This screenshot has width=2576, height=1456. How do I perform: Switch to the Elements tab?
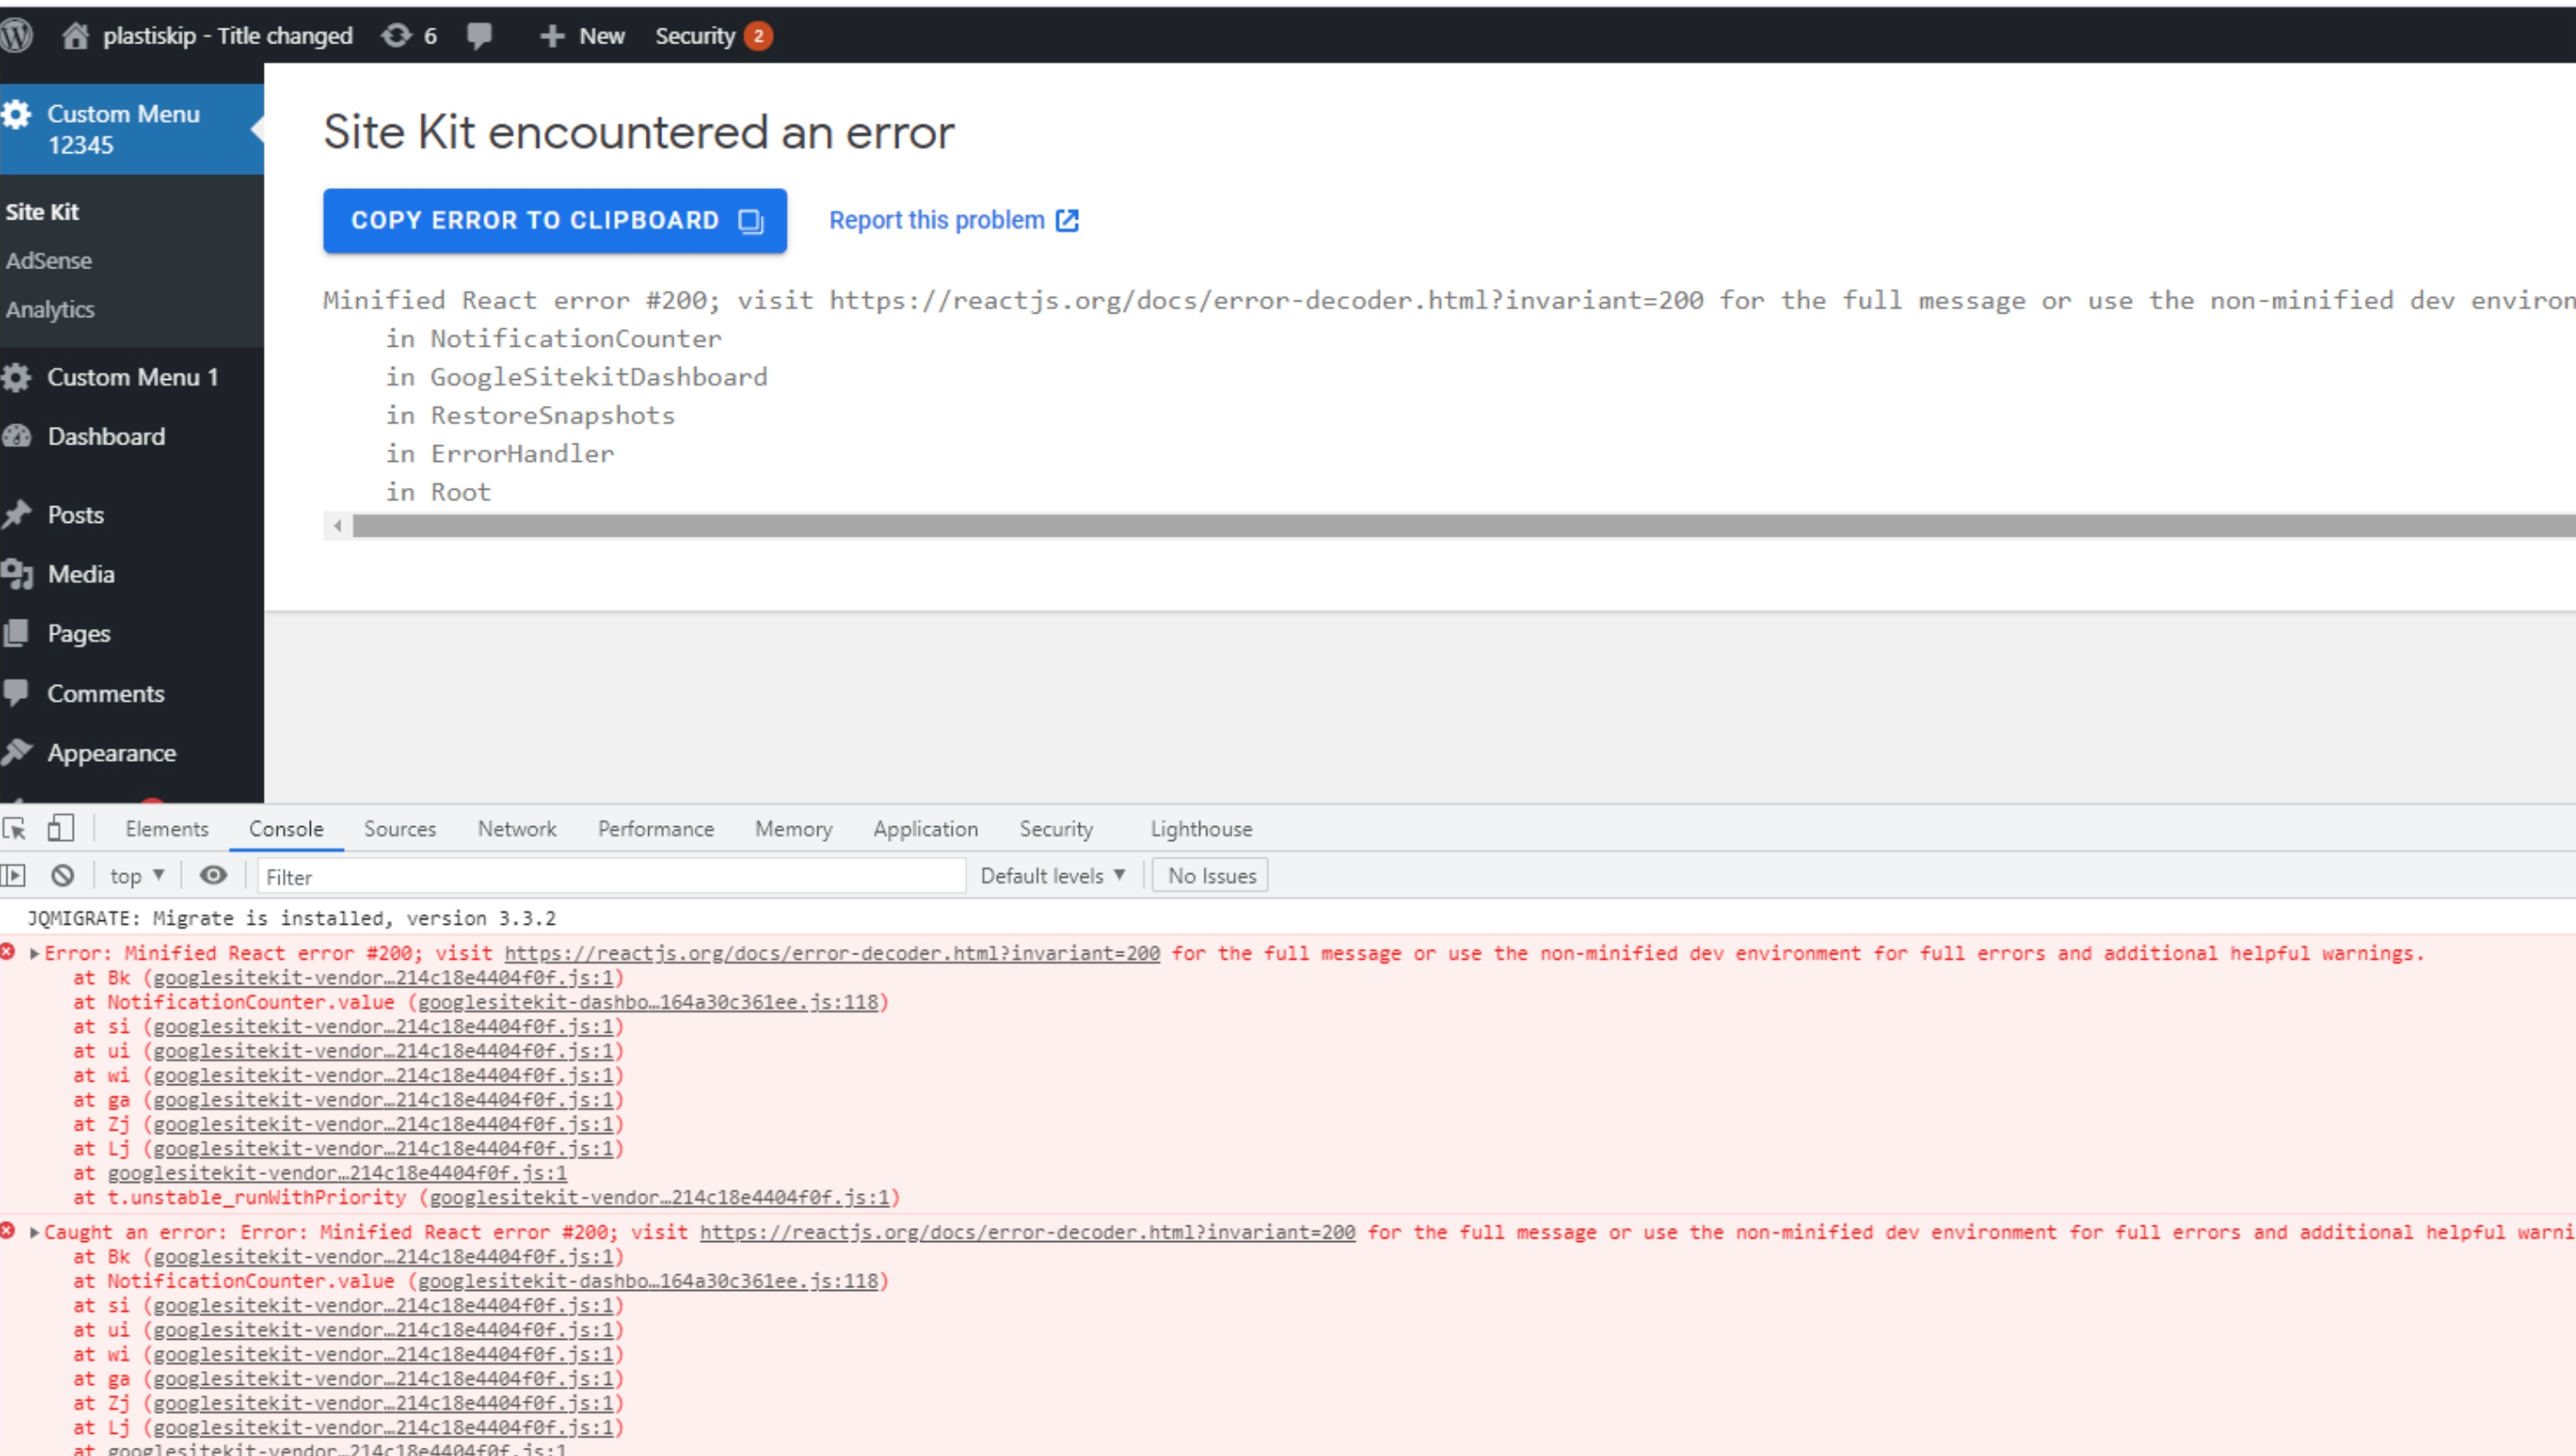tap(167, 829)
